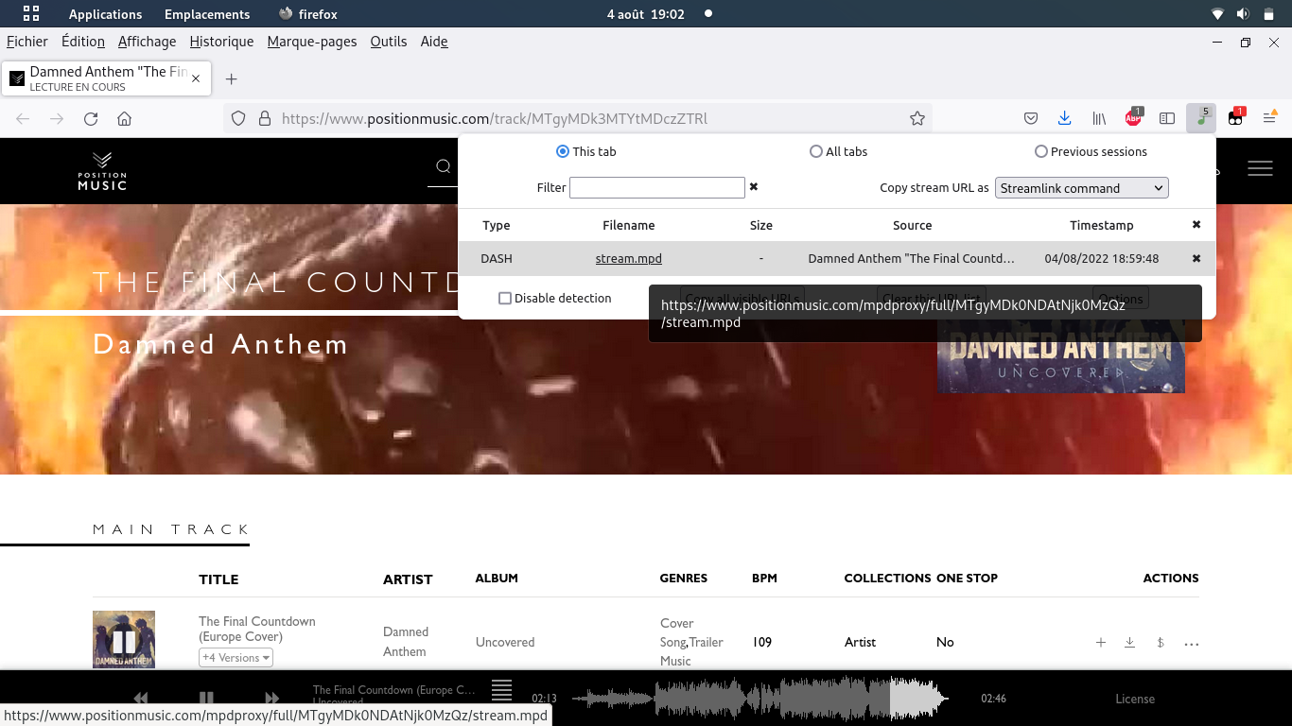Delete all listed streams via header X

point(1196,225)
